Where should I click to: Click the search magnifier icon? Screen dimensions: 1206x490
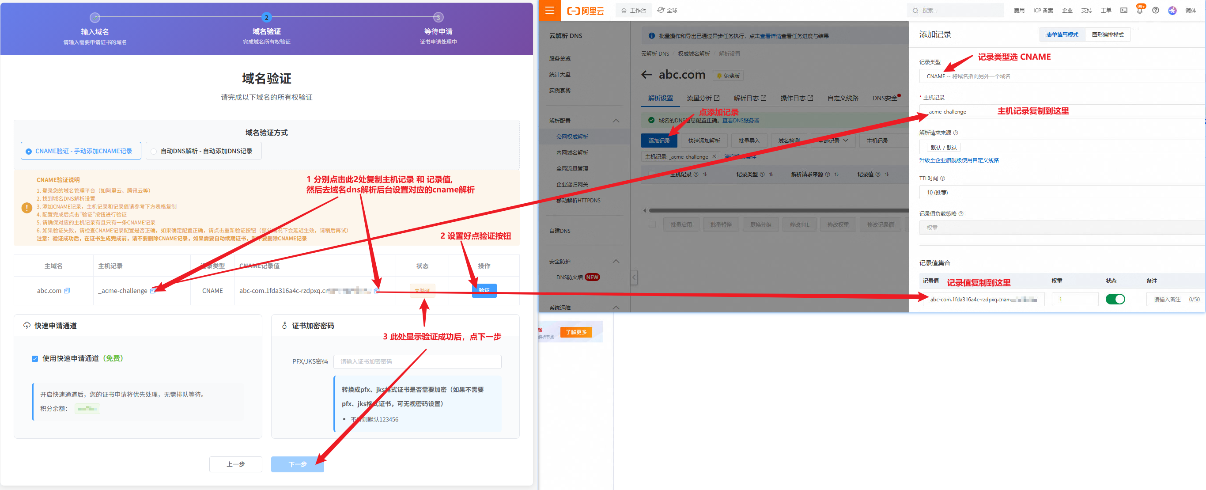(915, 10)
